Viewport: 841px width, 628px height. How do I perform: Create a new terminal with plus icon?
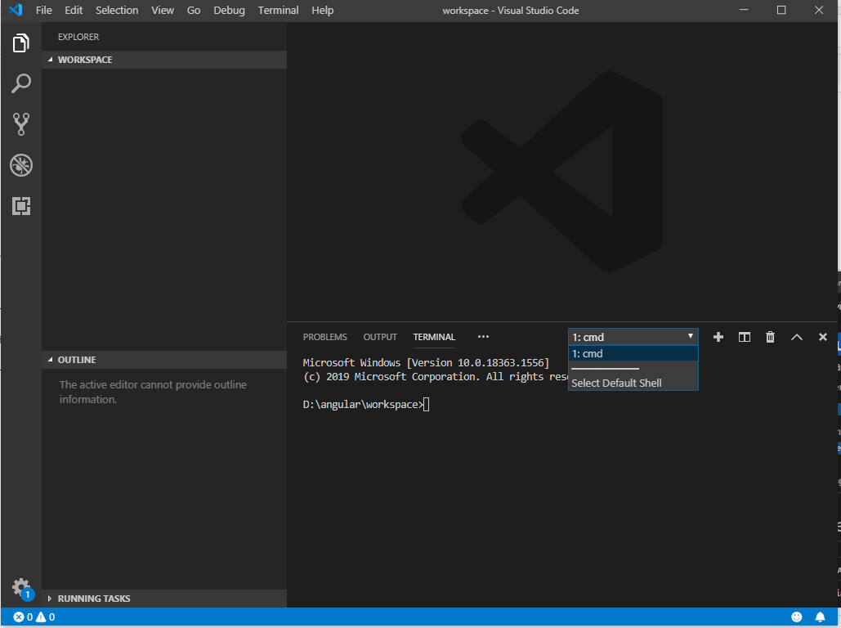pyautogui.click(x=718, y=337)
